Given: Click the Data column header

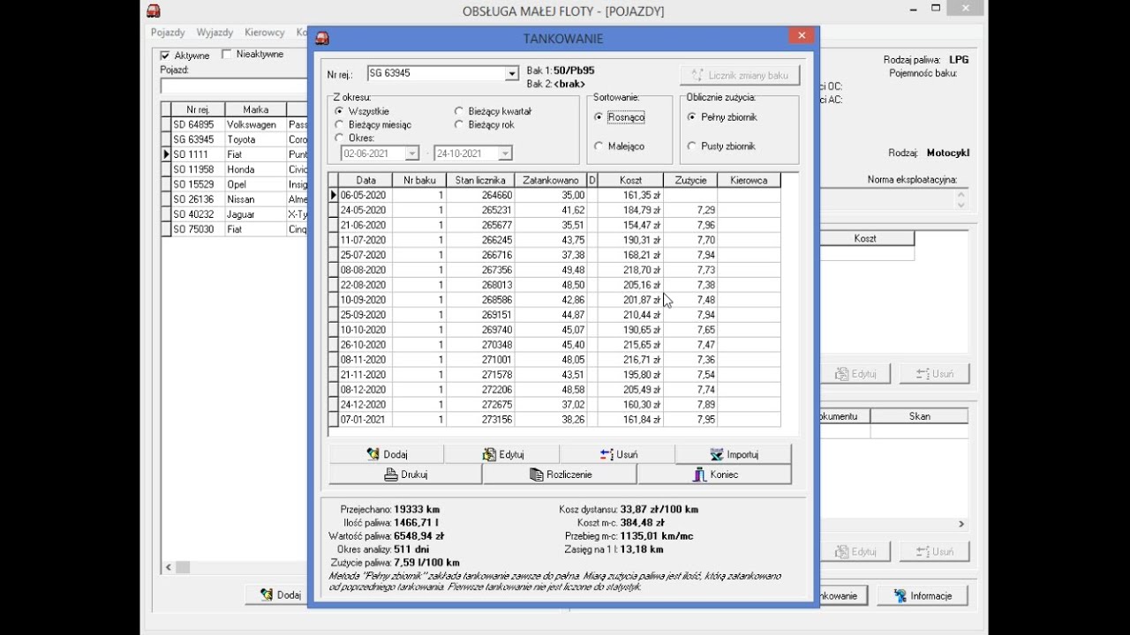Looking at the screenshot, I should [365, 180].
